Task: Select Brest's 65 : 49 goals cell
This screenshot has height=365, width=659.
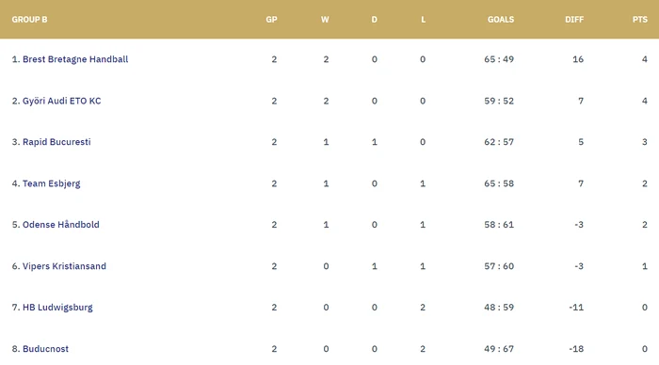Action: (499, 59)
